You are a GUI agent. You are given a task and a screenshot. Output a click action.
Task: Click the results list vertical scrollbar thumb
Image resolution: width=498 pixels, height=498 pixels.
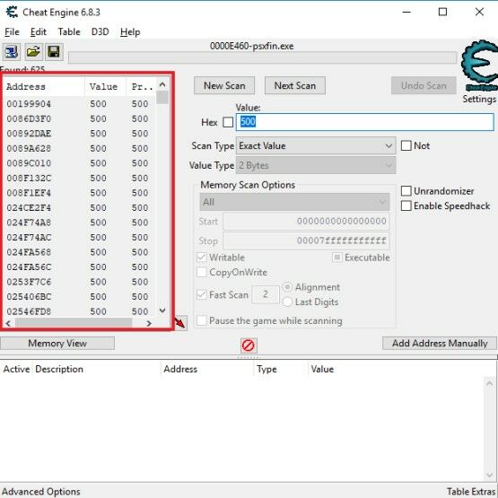point(162,98)
